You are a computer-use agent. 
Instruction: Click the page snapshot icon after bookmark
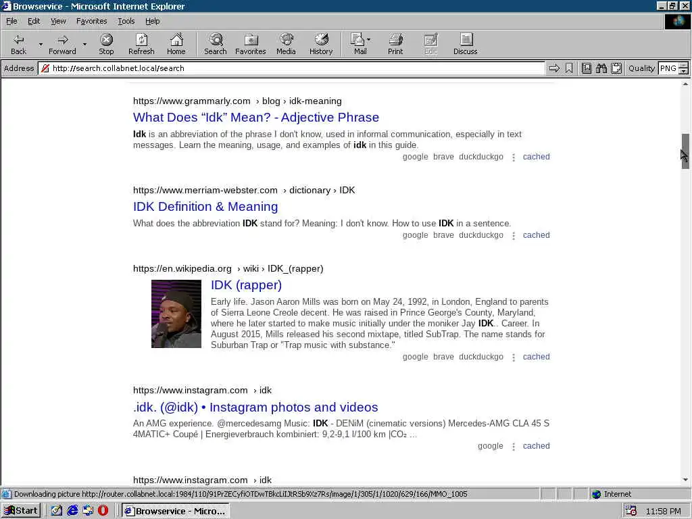[x=587, y=68]
